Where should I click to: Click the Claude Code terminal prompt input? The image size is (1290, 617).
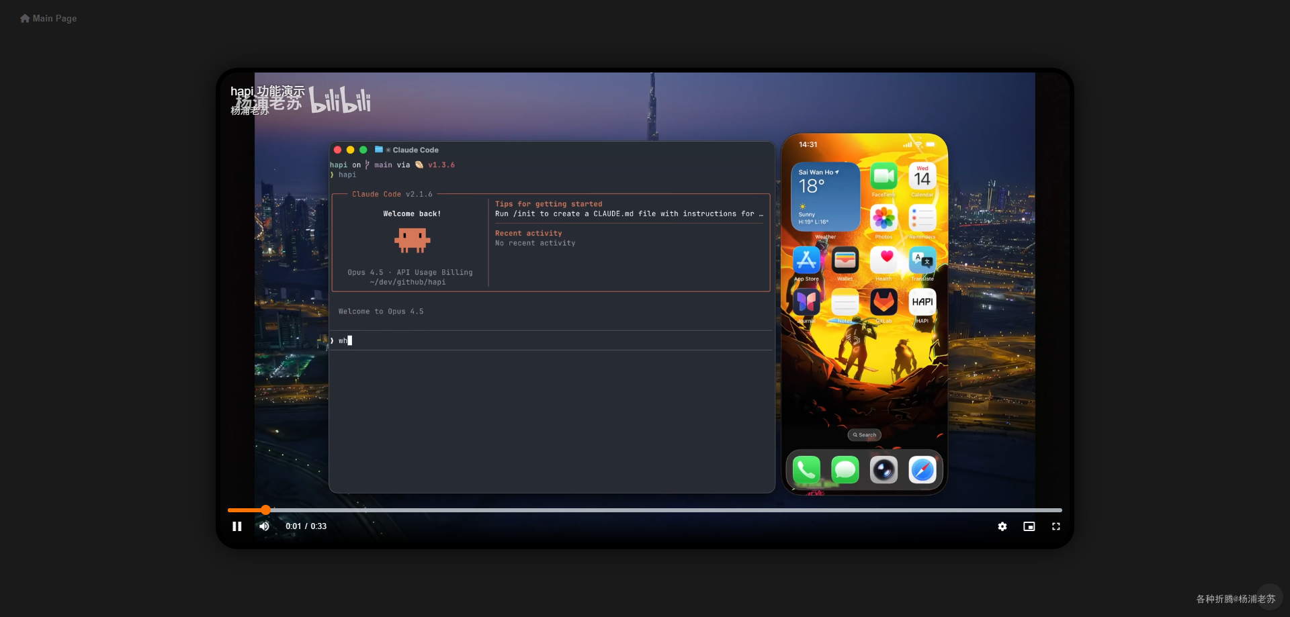click(551, 340)
